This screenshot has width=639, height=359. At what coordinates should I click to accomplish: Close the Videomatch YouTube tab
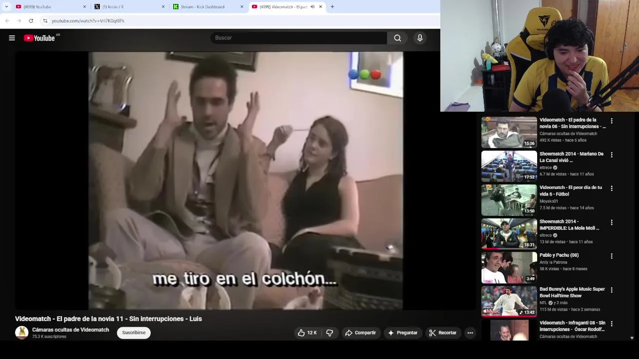point(320,6)
